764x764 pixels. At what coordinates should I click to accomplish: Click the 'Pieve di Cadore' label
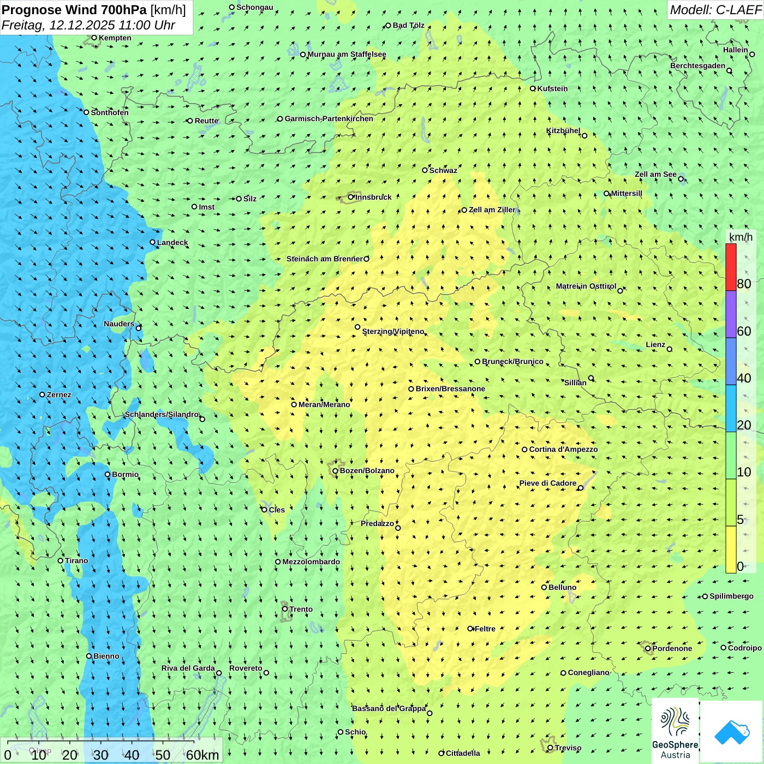[x=548, y=483]
